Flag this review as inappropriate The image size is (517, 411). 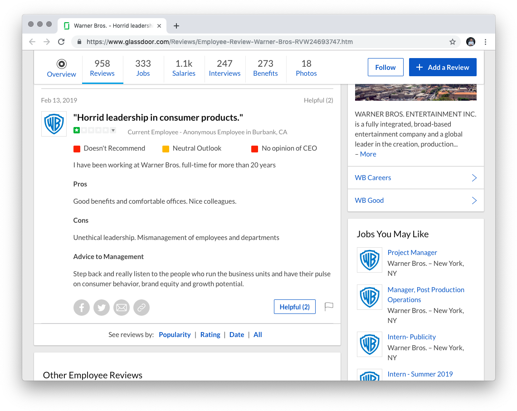click(329, 307)
